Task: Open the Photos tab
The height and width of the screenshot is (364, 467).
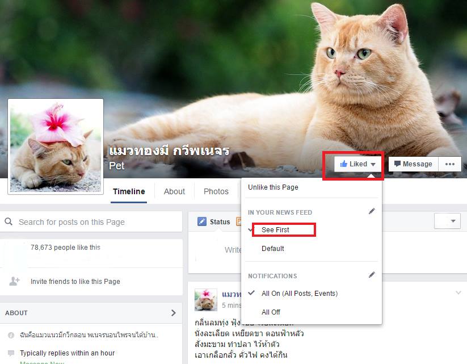Action: (216, 191)
